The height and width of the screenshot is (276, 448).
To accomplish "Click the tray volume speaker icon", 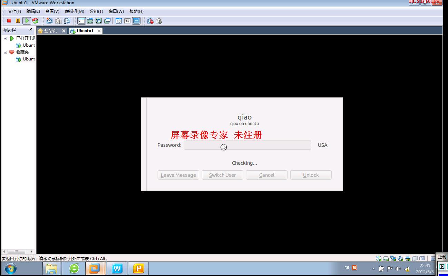I will [398, 269].
